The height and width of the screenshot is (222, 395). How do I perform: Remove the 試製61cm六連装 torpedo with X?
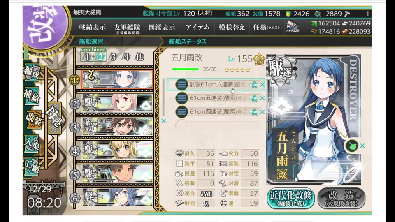[x=262, y=85]
